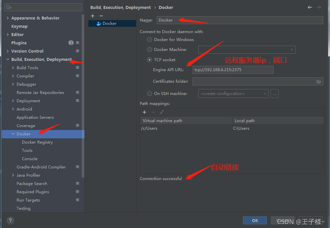This screenshot has width=330, height=228.
Task: Click project-level icon beside Run Targets
Action: pyautogui.click(x=77, y=200)
